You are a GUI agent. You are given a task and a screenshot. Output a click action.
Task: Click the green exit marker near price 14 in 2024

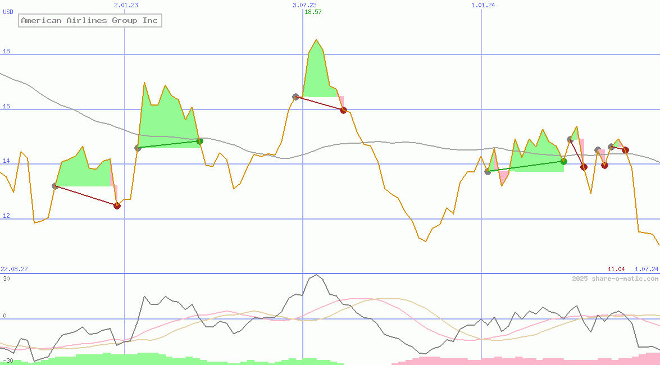tap(563, 161)
